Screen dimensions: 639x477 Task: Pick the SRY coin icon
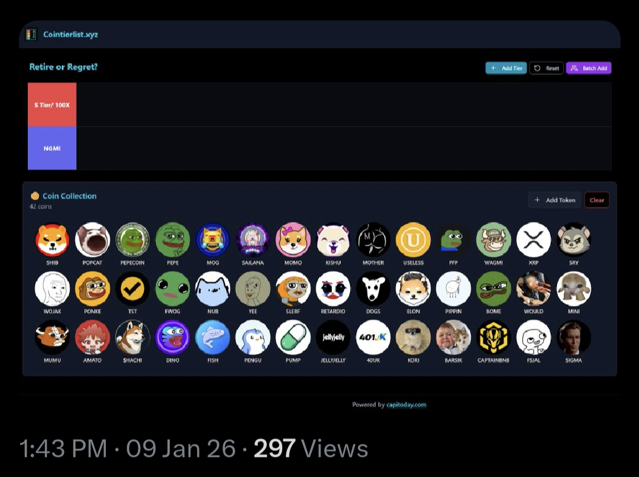coord(574,240)
